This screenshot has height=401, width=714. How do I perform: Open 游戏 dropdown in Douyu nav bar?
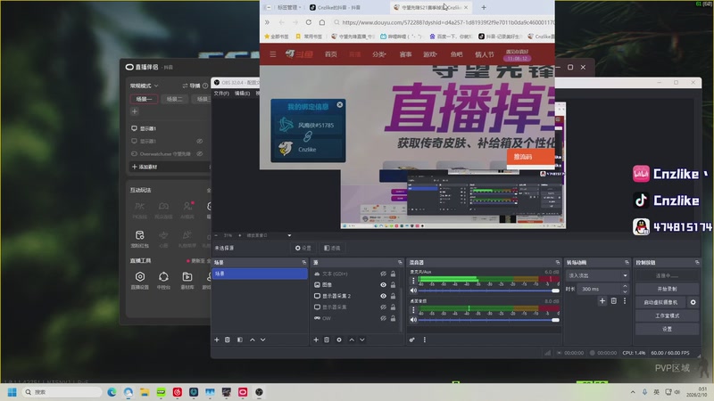coord(430,54)
